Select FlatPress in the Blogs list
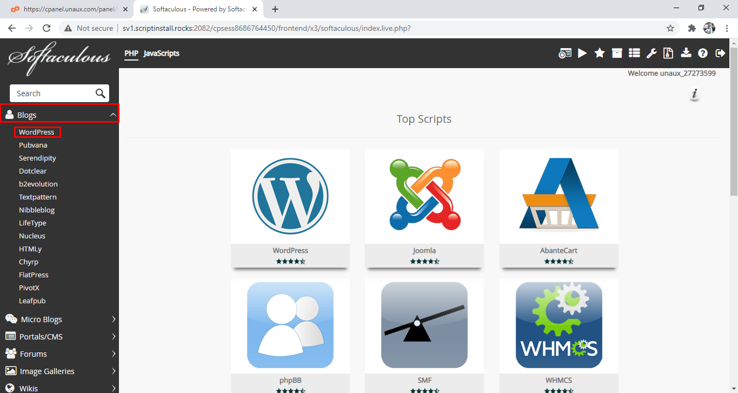 34,275
